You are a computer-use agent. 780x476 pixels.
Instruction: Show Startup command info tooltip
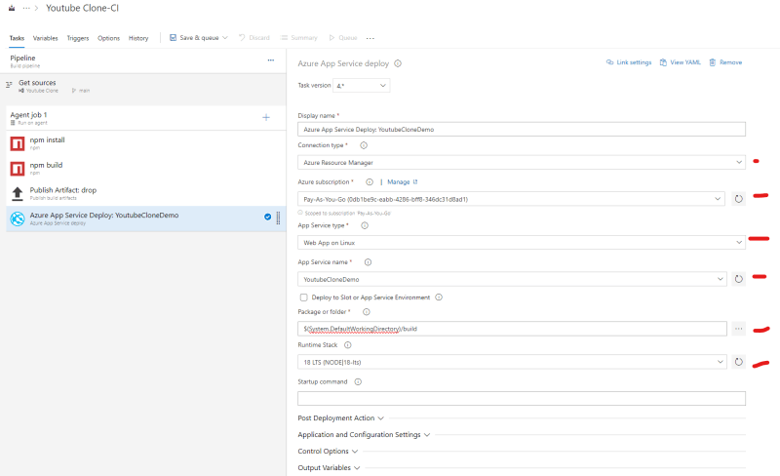coord(358,382)
